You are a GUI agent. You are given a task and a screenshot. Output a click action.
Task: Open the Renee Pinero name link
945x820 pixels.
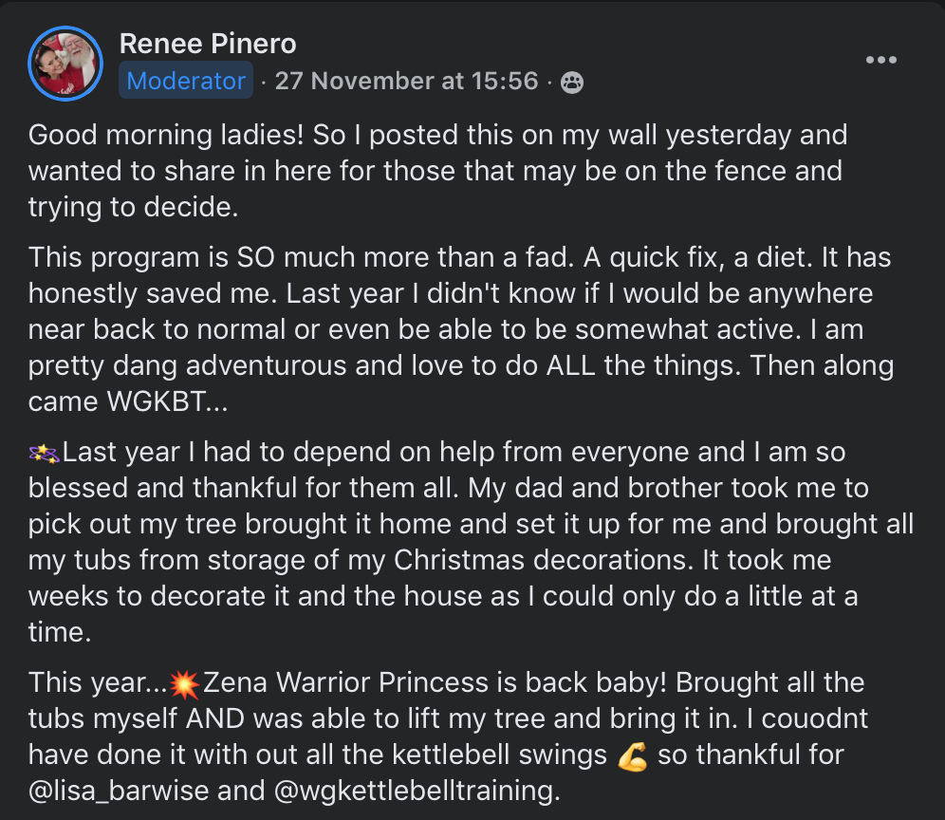coord(208,44)
